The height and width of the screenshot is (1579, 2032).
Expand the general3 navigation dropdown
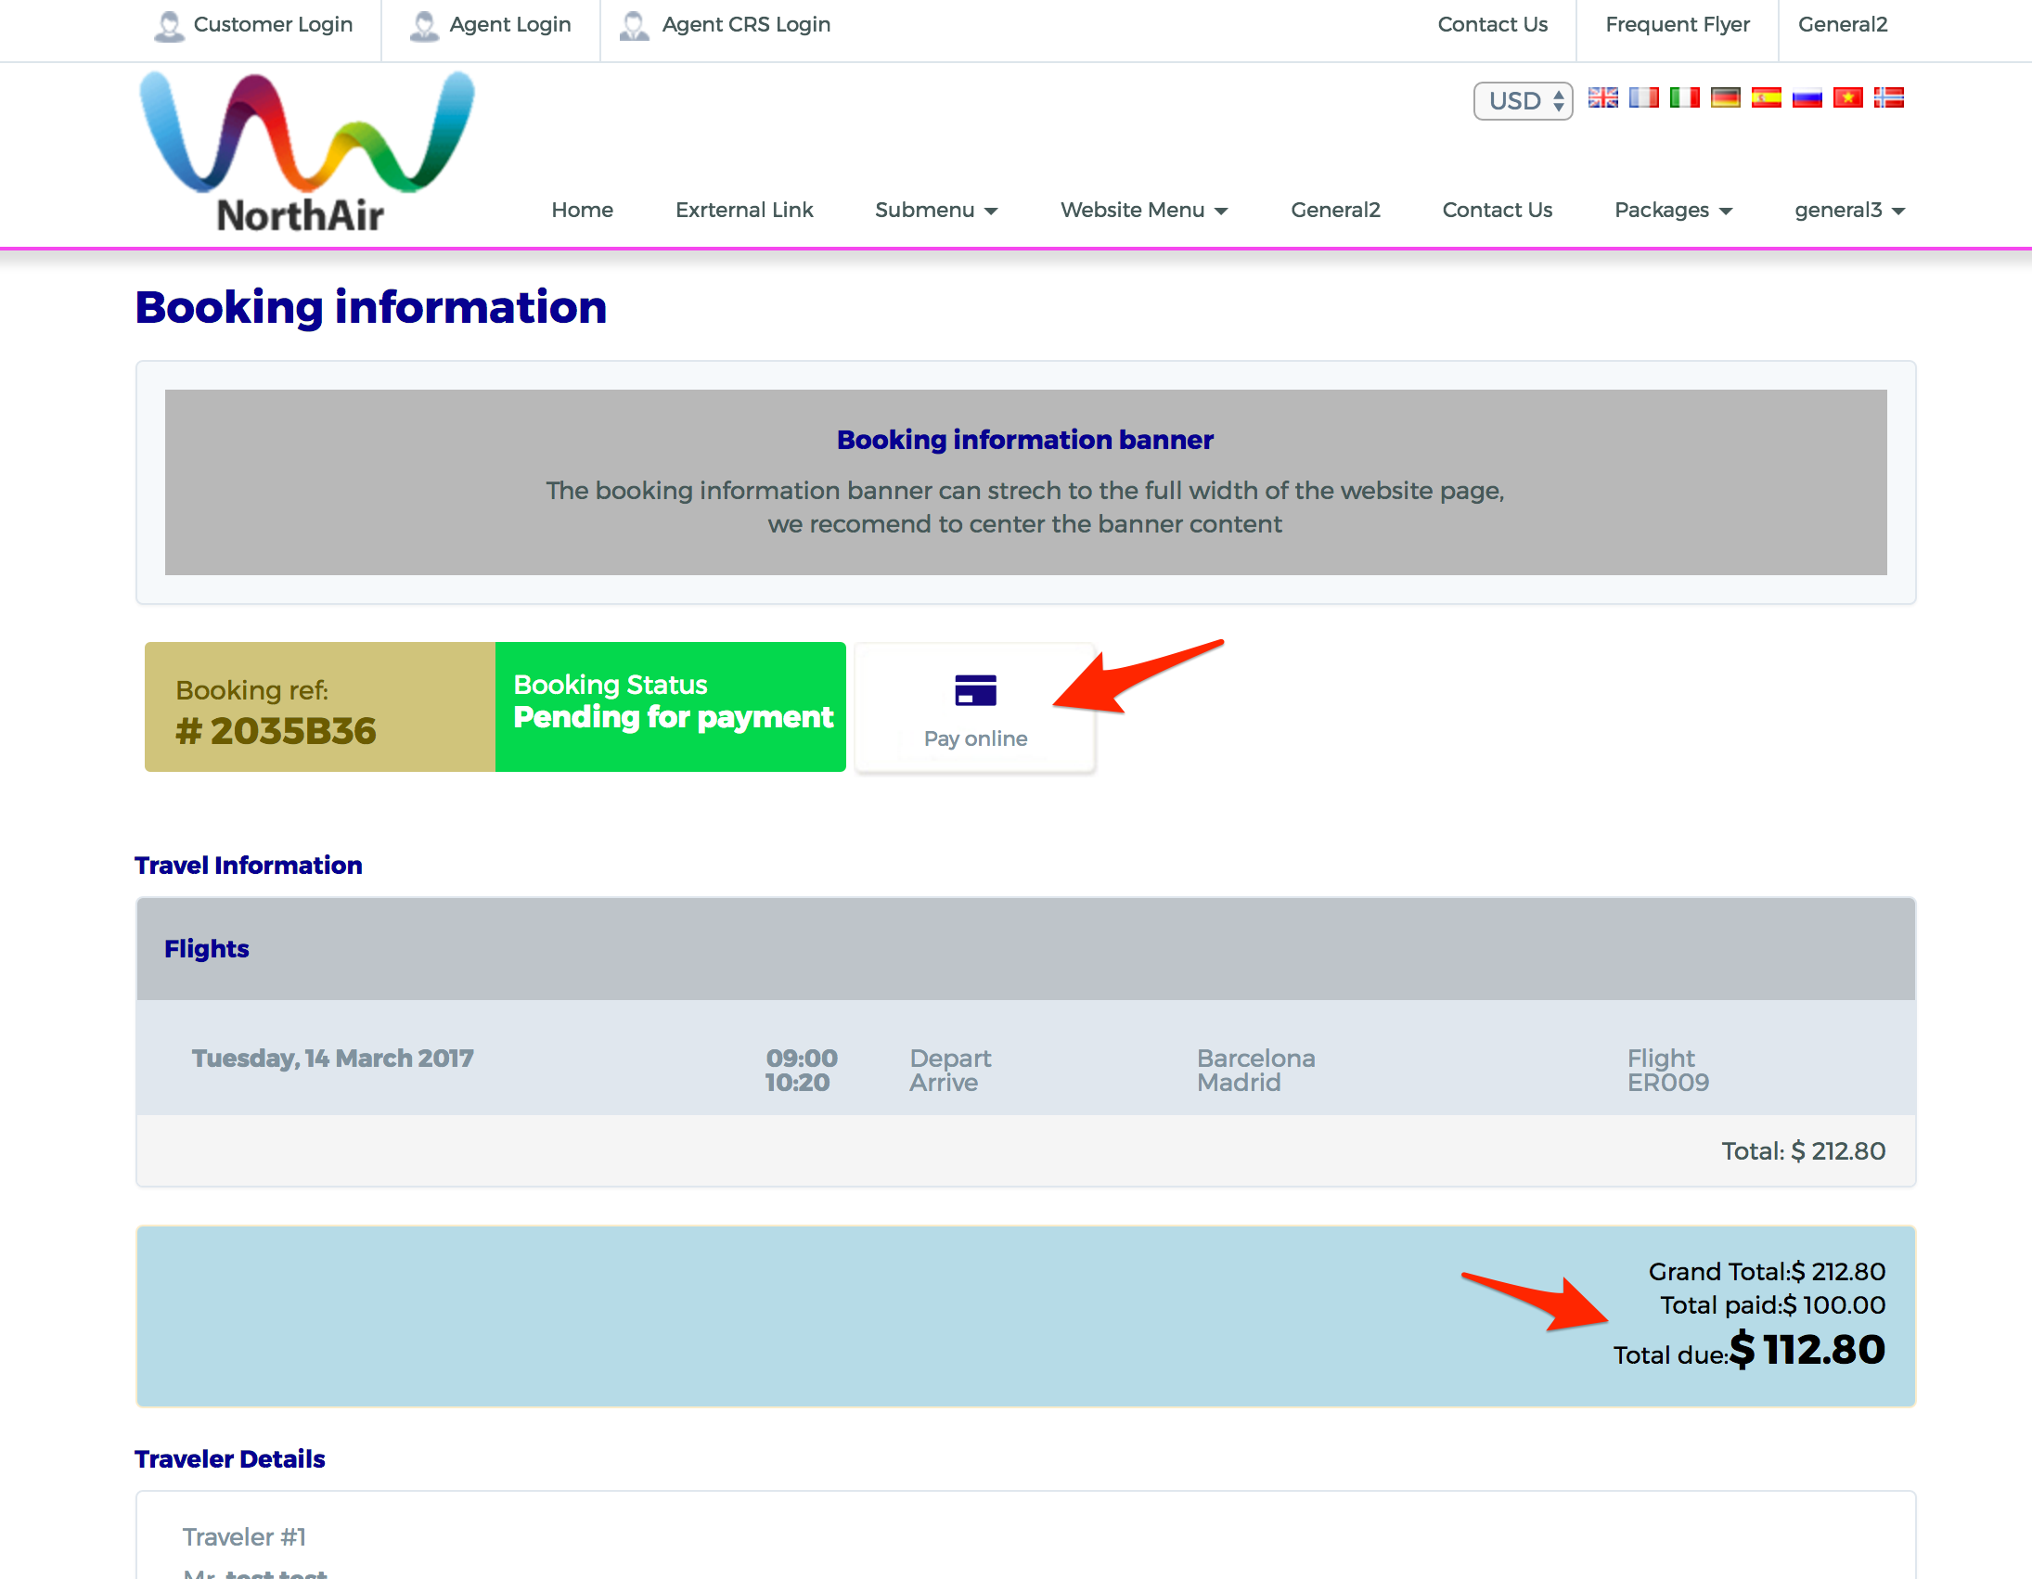tap(1849, 211)
